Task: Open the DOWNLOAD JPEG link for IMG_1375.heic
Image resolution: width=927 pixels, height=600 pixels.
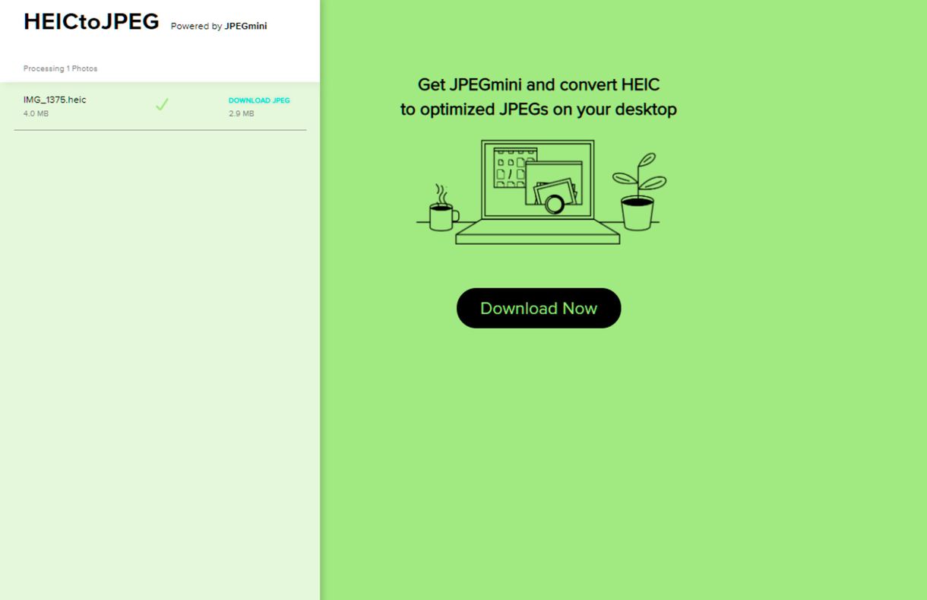Action: [x=259, y=100]
